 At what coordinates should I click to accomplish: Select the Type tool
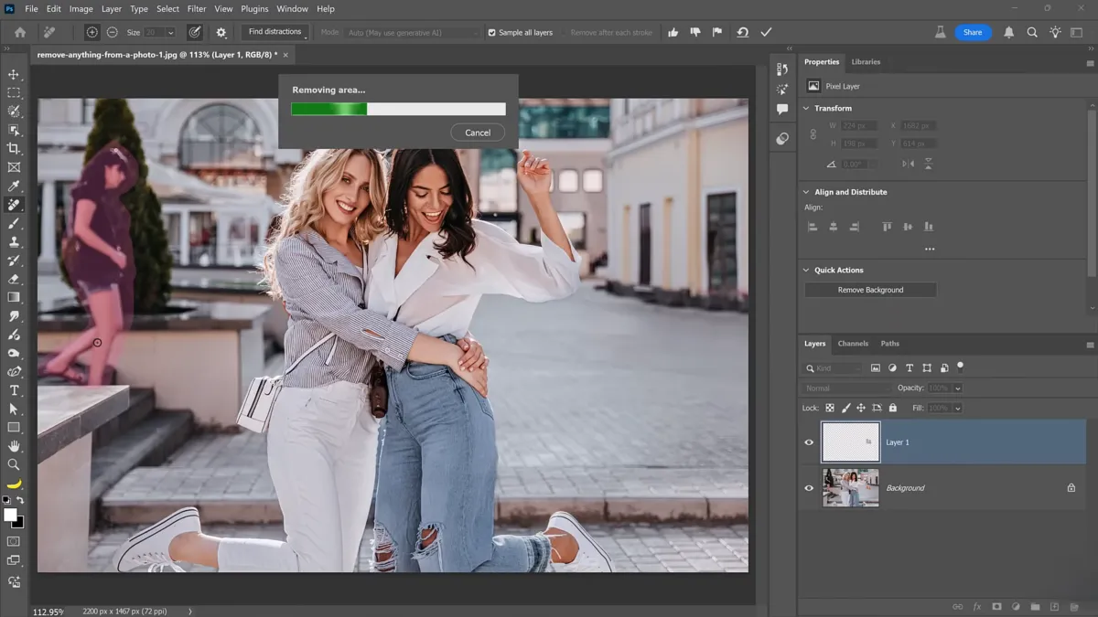coord(14,389)
